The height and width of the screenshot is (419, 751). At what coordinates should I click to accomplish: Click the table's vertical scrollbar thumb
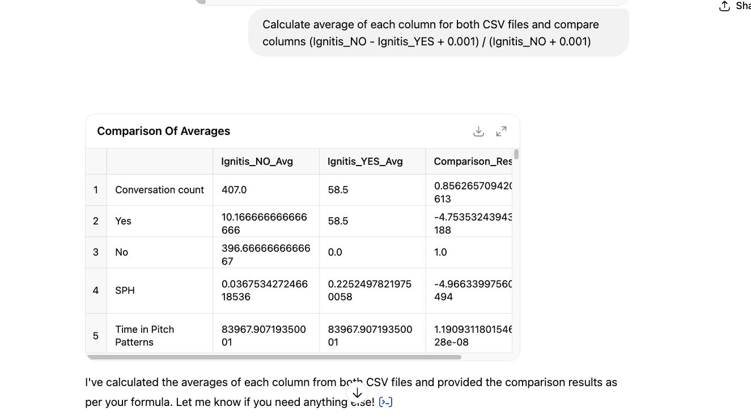516,154
